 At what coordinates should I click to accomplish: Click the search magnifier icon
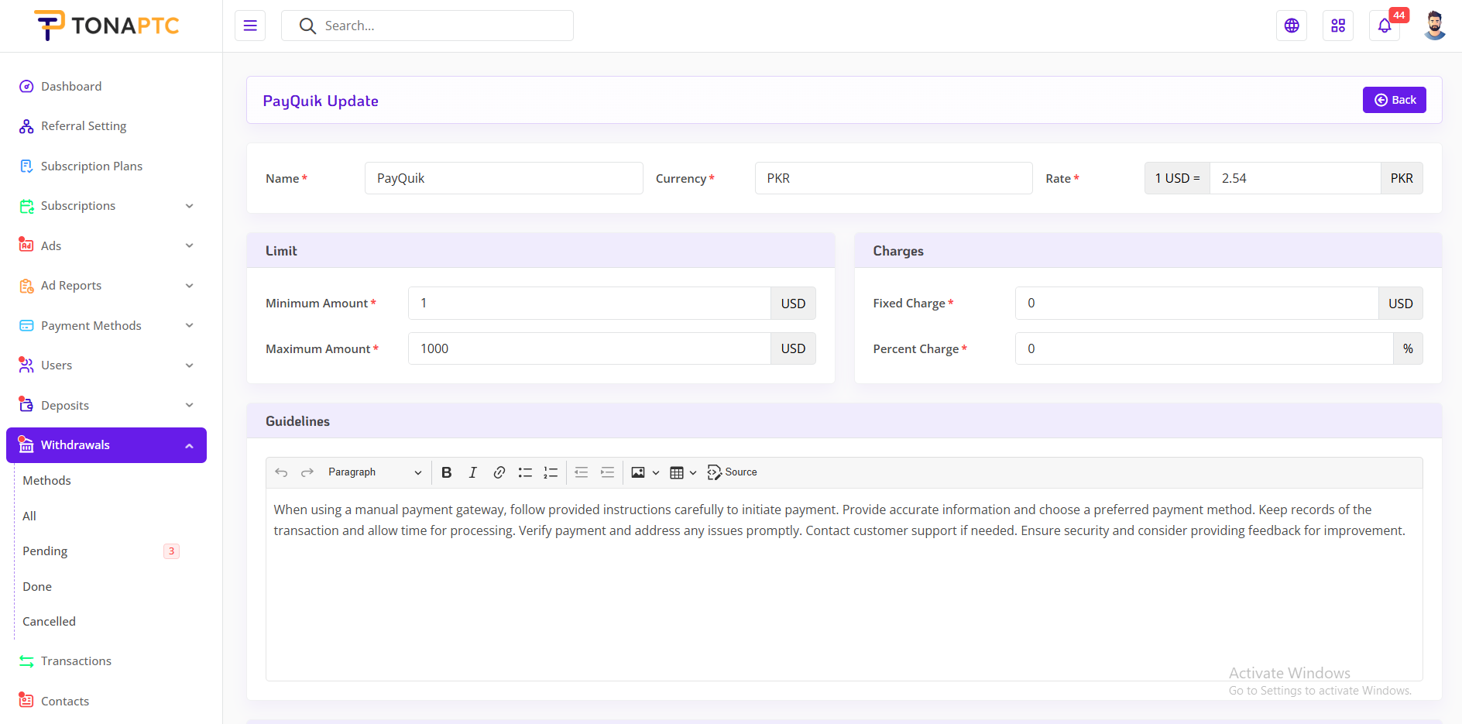coord(307,26)
